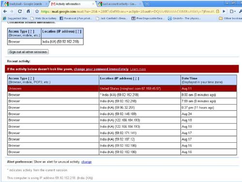242x182 pixels.
Task: Open help link beside recent activity Location header
Action: tap(136, 78)
